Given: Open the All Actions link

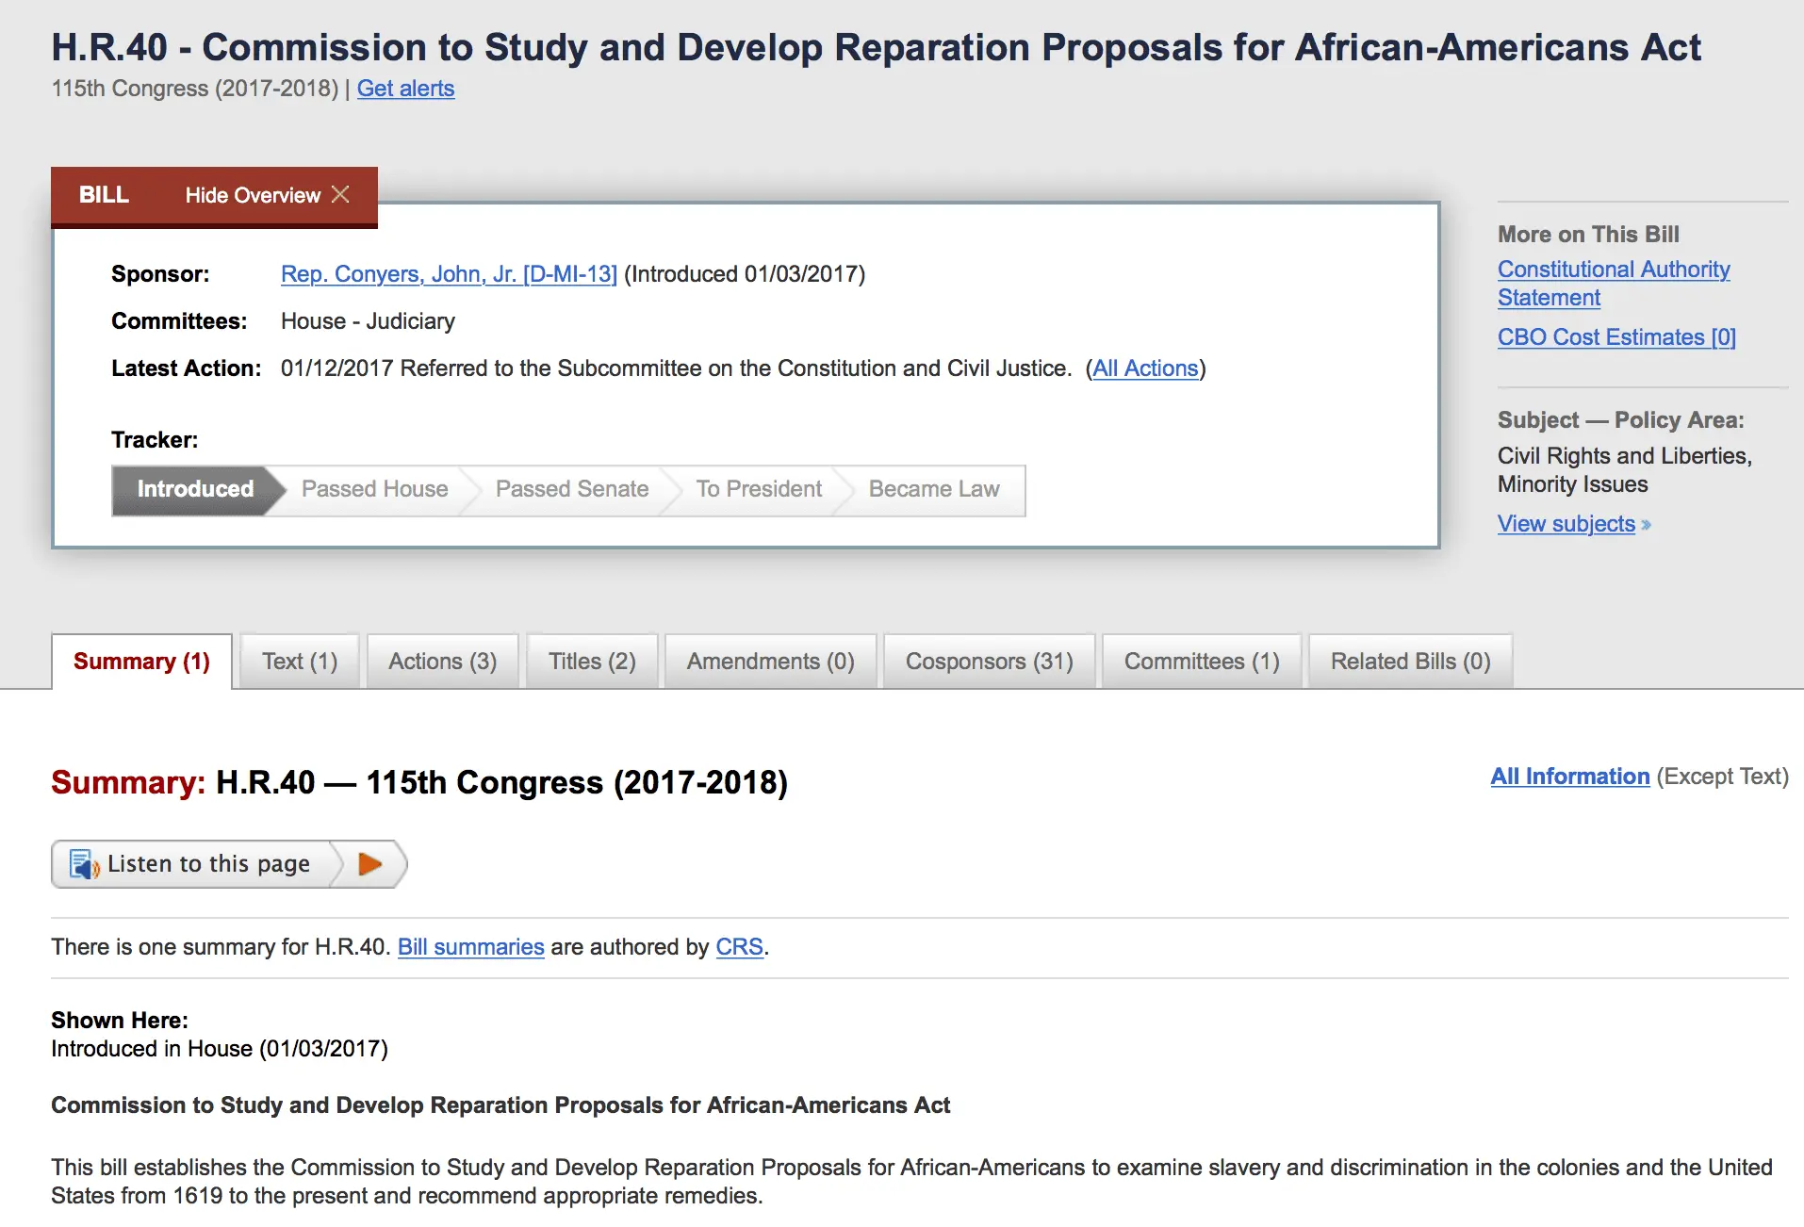Looking at the screenshot, I should 1145,368.
